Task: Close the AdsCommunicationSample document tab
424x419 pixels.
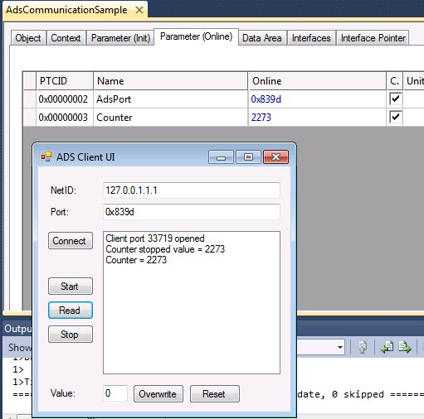Action: (139, 10)
